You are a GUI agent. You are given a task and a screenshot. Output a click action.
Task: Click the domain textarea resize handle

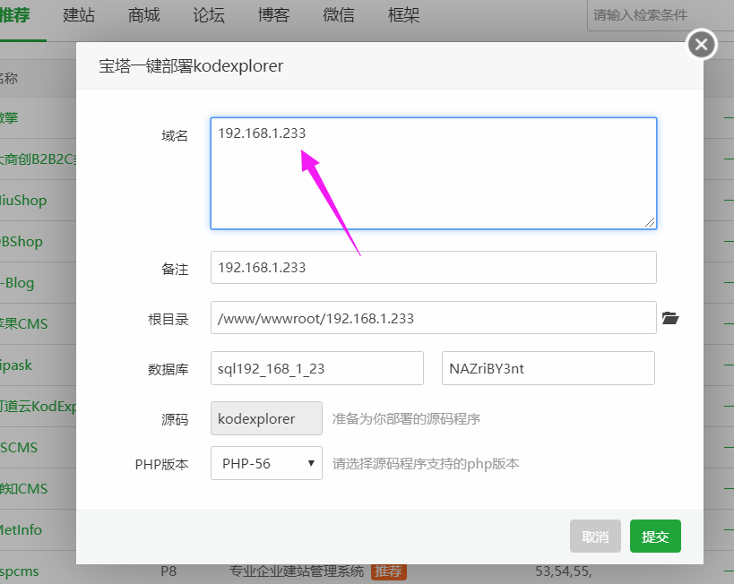650,222
